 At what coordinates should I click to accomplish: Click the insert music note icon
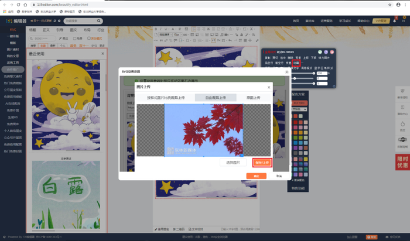(222, 35)
